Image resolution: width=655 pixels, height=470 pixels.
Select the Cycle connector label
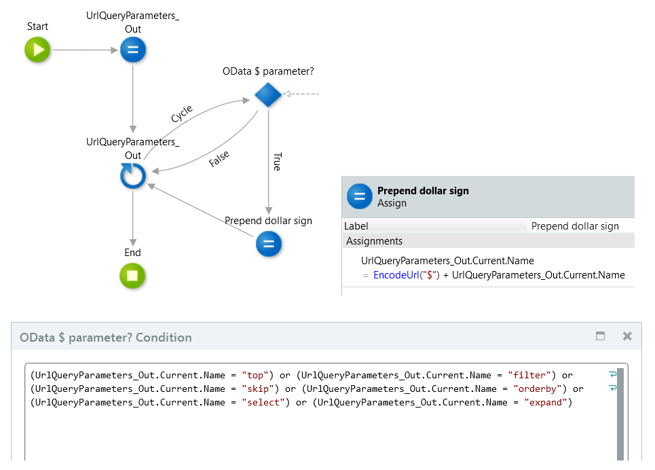pos(182,114)
